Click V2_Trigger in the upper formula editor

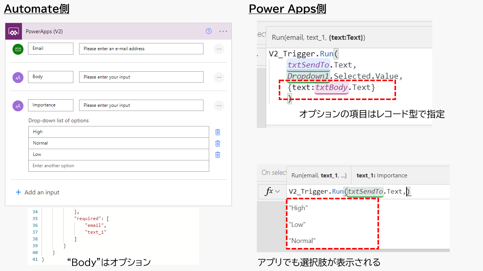pyautogui.click(x=292, y=54)
